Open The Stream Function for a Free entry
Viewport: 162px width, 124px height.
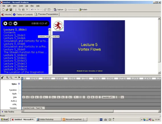pyautogui.click(x=26, y=52)
